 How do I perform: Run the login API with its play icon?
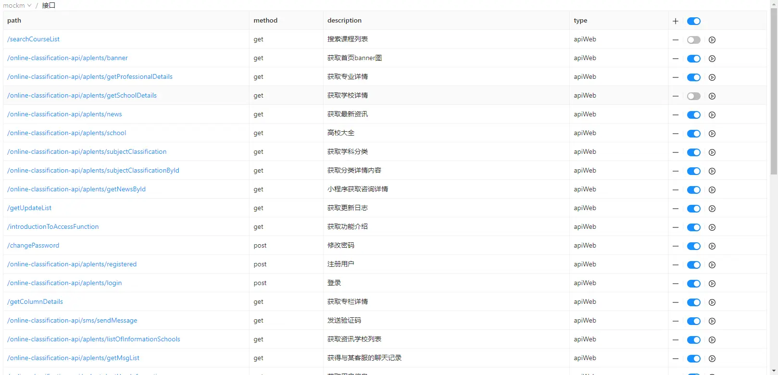click(x=712, y=284)
